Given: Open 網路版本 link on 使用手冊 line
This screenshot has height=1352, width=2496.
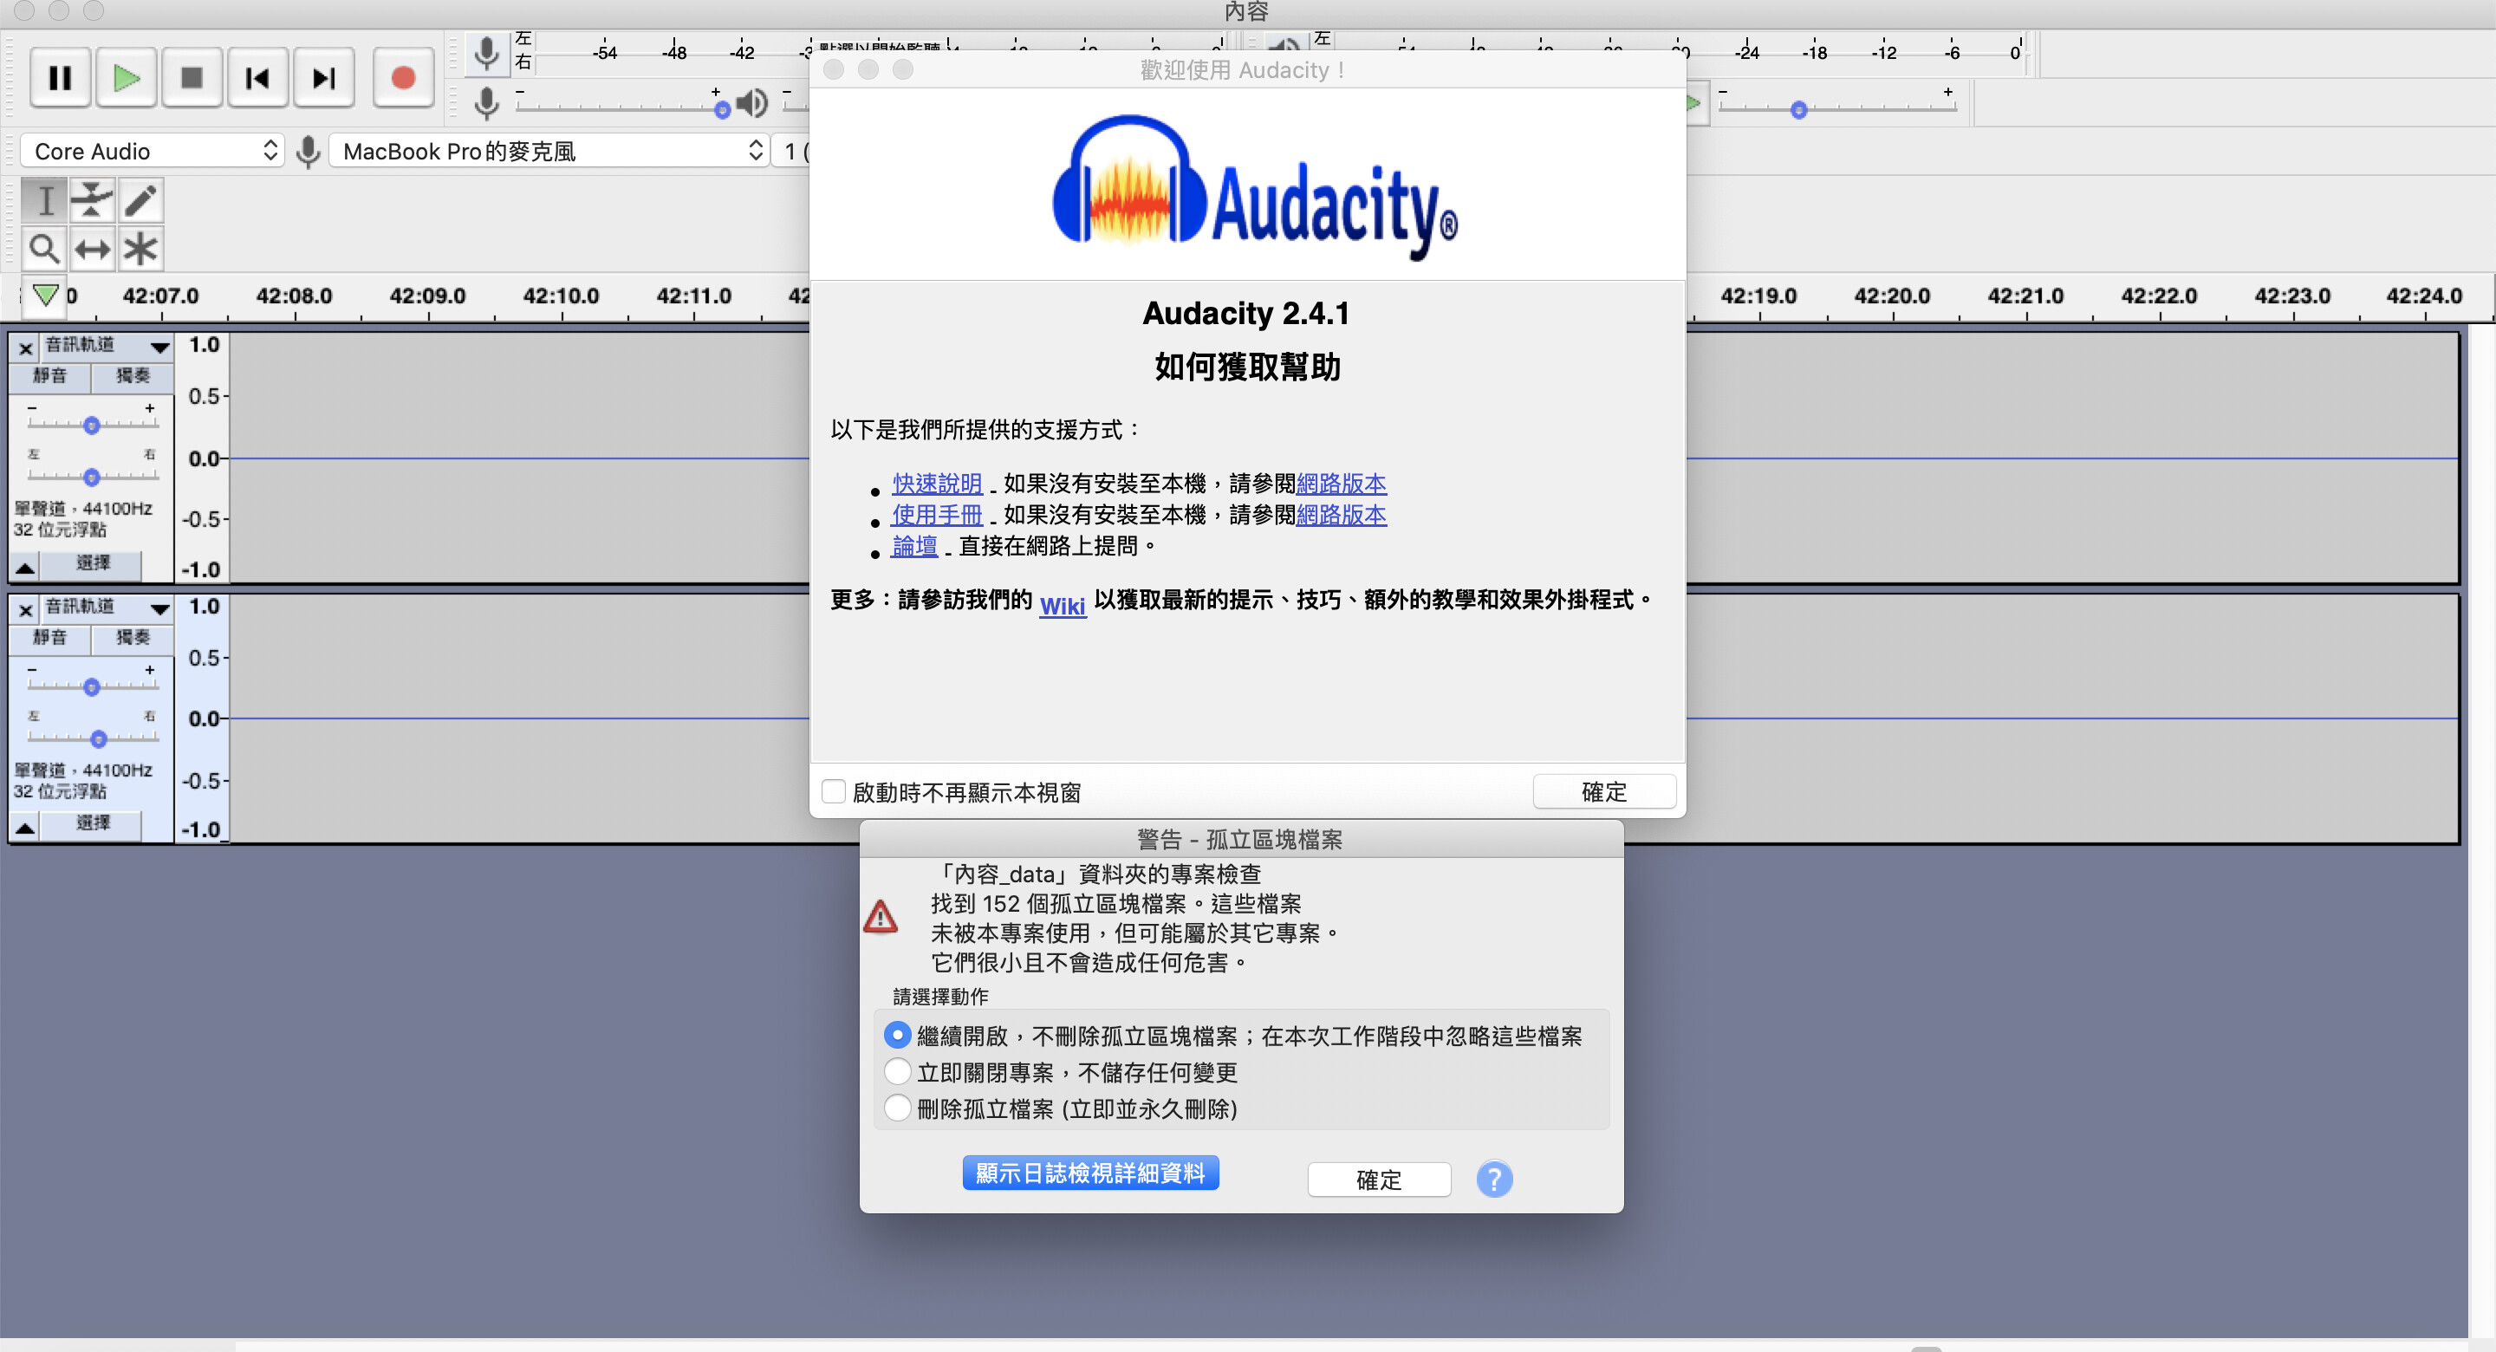Looking at the screenshot, I should click(x=1341, y=515).
